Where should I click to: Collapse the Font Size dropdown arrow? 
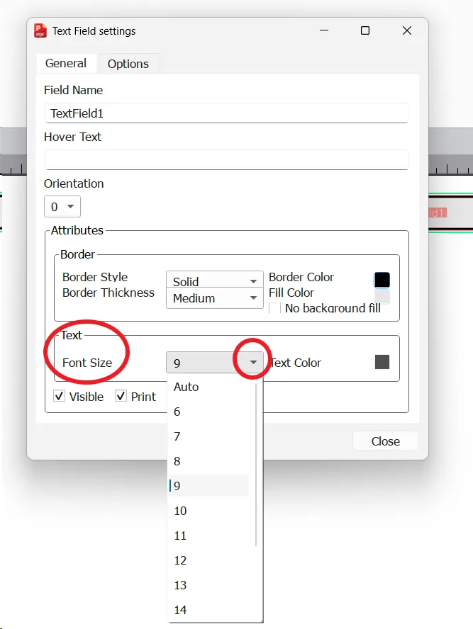pyautogui.click(x=253, y=363)
